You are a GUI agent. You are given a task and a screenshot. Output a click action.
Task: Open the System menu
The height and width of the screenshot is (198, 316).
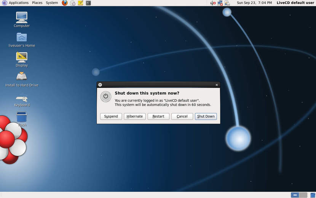point(52,3)
